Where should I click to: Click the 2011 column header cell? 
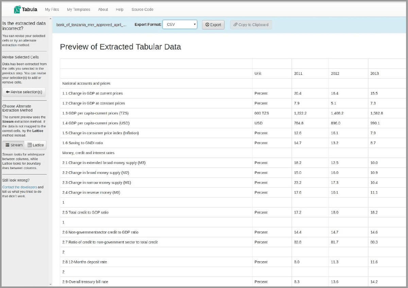click(x=310, y=73)
